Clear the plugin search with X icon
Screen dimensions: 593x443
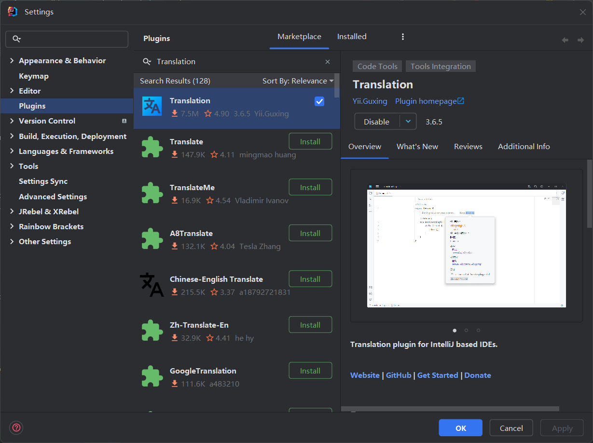point(328,62)
